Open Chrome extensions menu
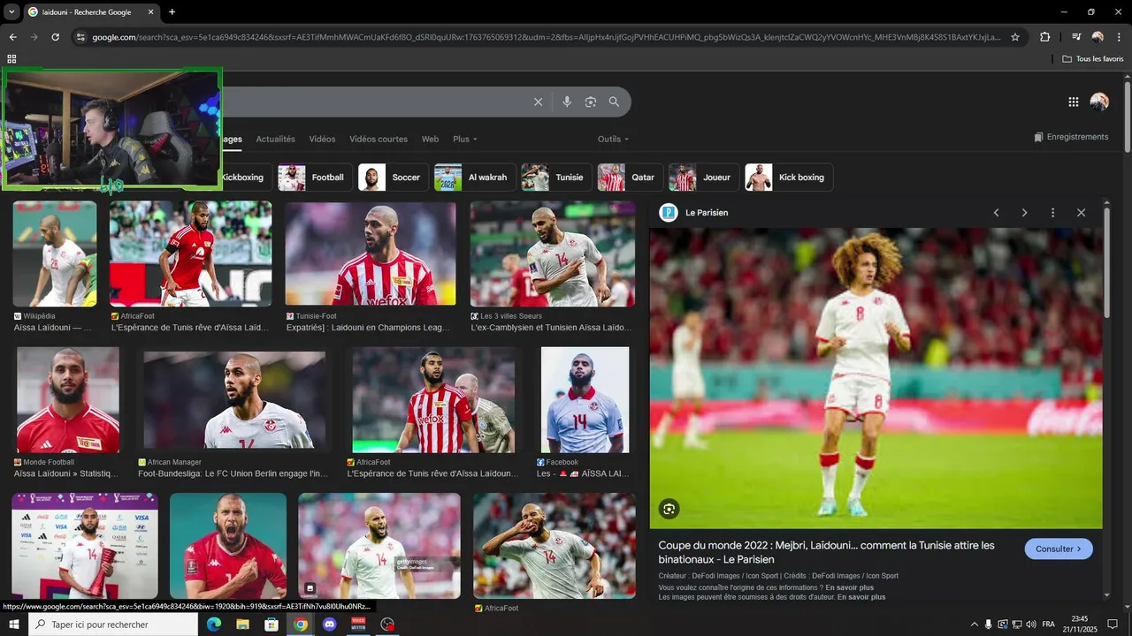1132x636 pixels. point(1044,37)
